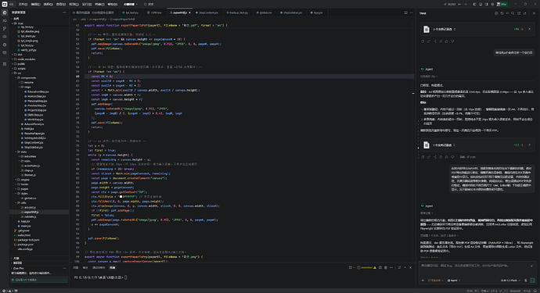Close the exportPdf.js editor tab
The height and width of the screenshot is (293, 540).
click(189, 13)
